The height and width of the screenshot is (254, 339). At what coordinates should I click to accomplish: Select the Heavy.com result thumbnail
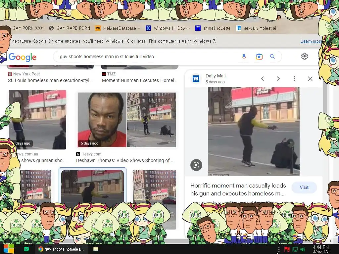127,120
